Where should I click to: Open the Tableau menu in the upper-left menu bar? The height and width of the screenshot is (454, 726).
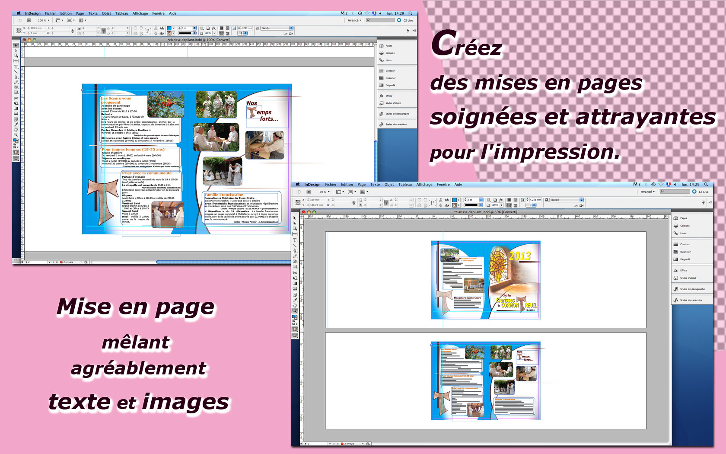121,13
